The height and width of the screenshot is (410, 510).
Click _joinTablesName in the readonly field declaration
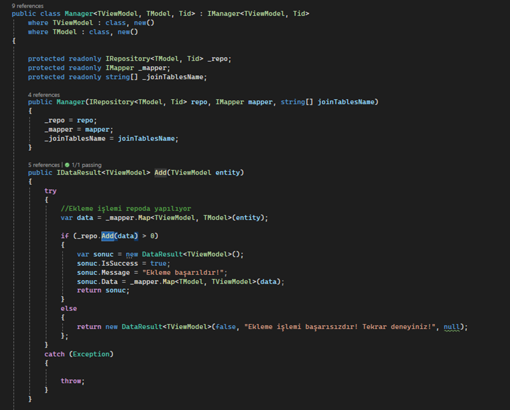(x=173, y=77)
